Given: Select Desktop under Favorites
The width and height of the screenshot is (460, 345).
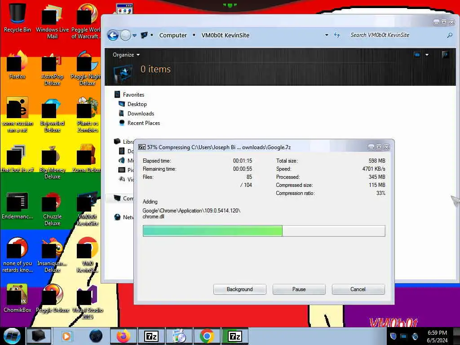Looking at the screenshot, I should (137, 104).
